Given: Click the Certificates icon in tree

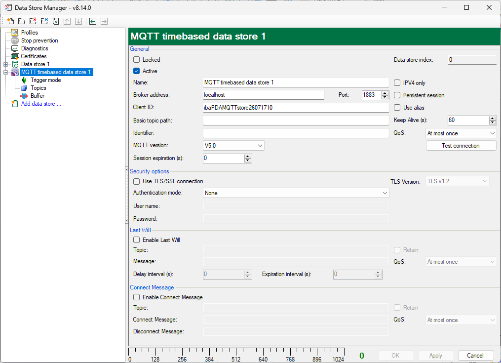Looking at the screenshot, I should click(x=15, y=56).
